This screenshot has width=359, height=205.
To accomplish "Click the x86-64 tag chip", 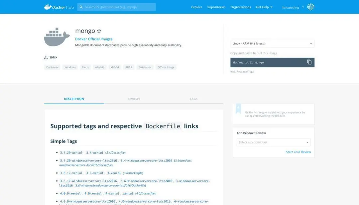I will [115, 67].
